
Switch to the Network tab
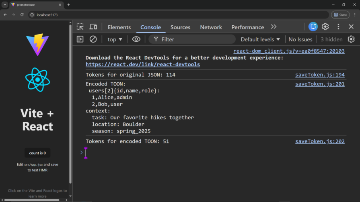pyautogui.click(x=211, y=27)
